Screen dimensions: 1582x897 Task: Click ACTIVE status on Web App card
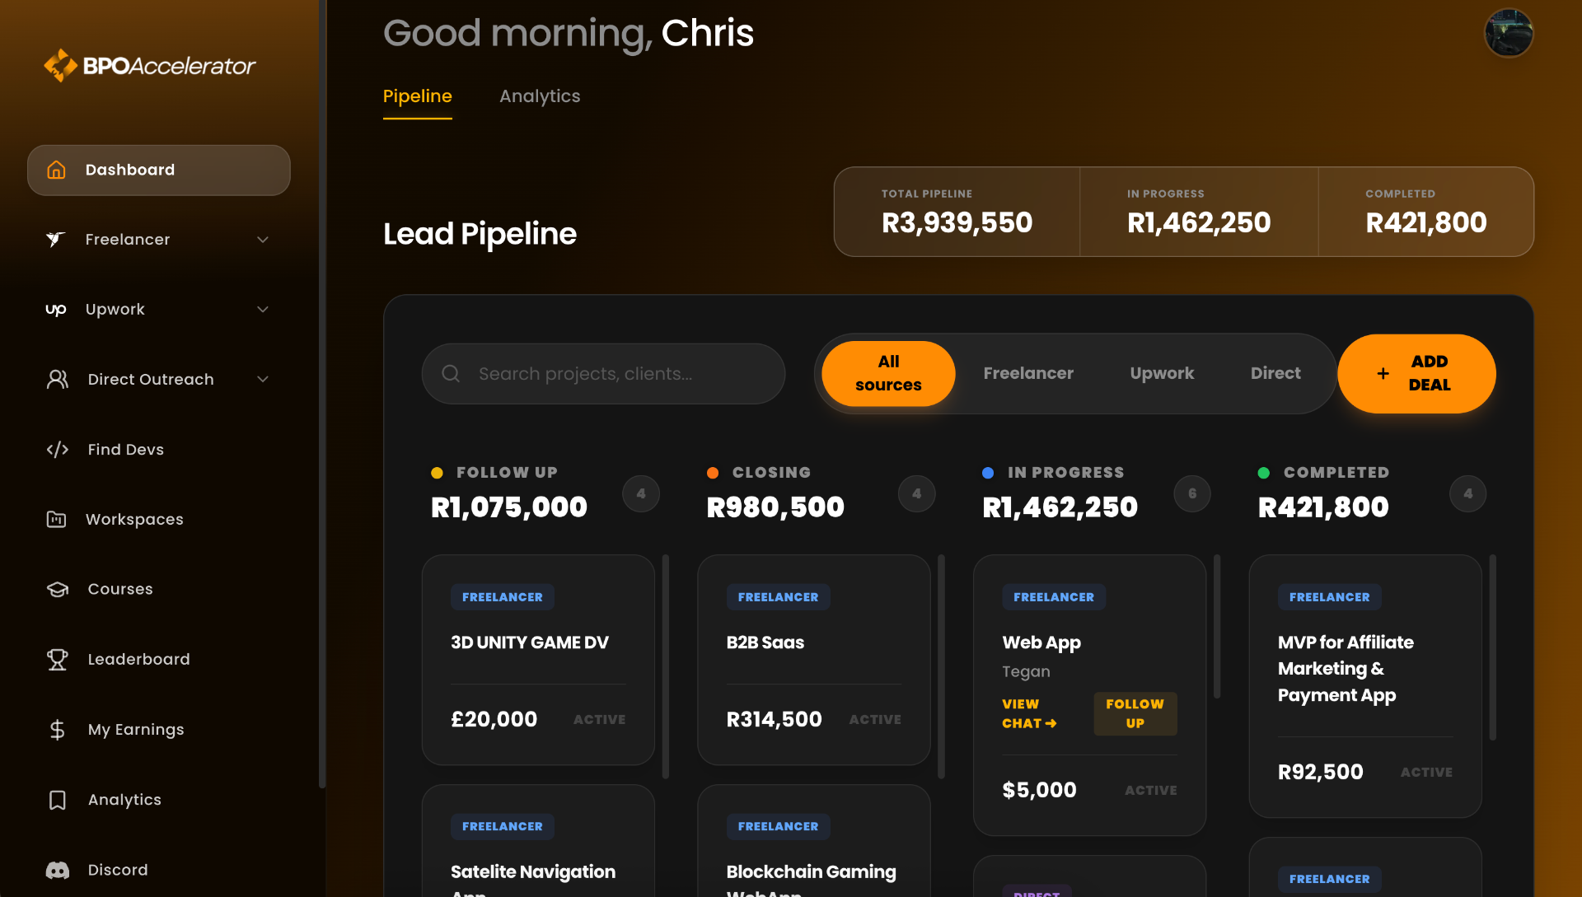click(x=1151, y=790)
